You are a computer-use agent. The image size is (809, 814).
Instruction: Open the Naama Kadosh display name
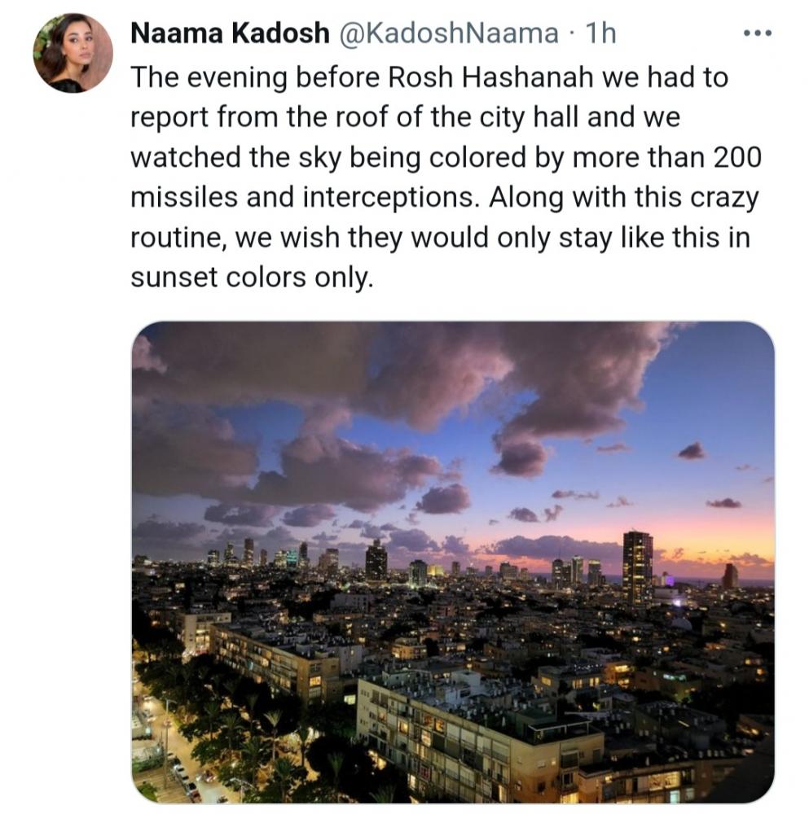pos(230,33)
